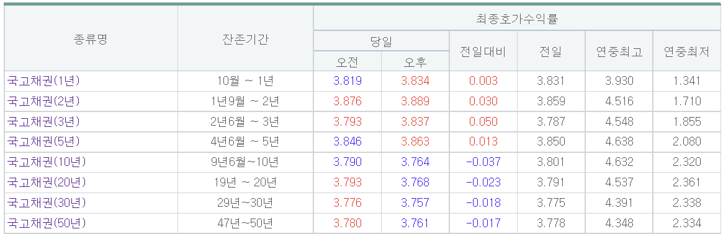Click yearly low value 2.334
Viewport: 723px width, 234px height.
pyautogui.click(x=686, y=223)
